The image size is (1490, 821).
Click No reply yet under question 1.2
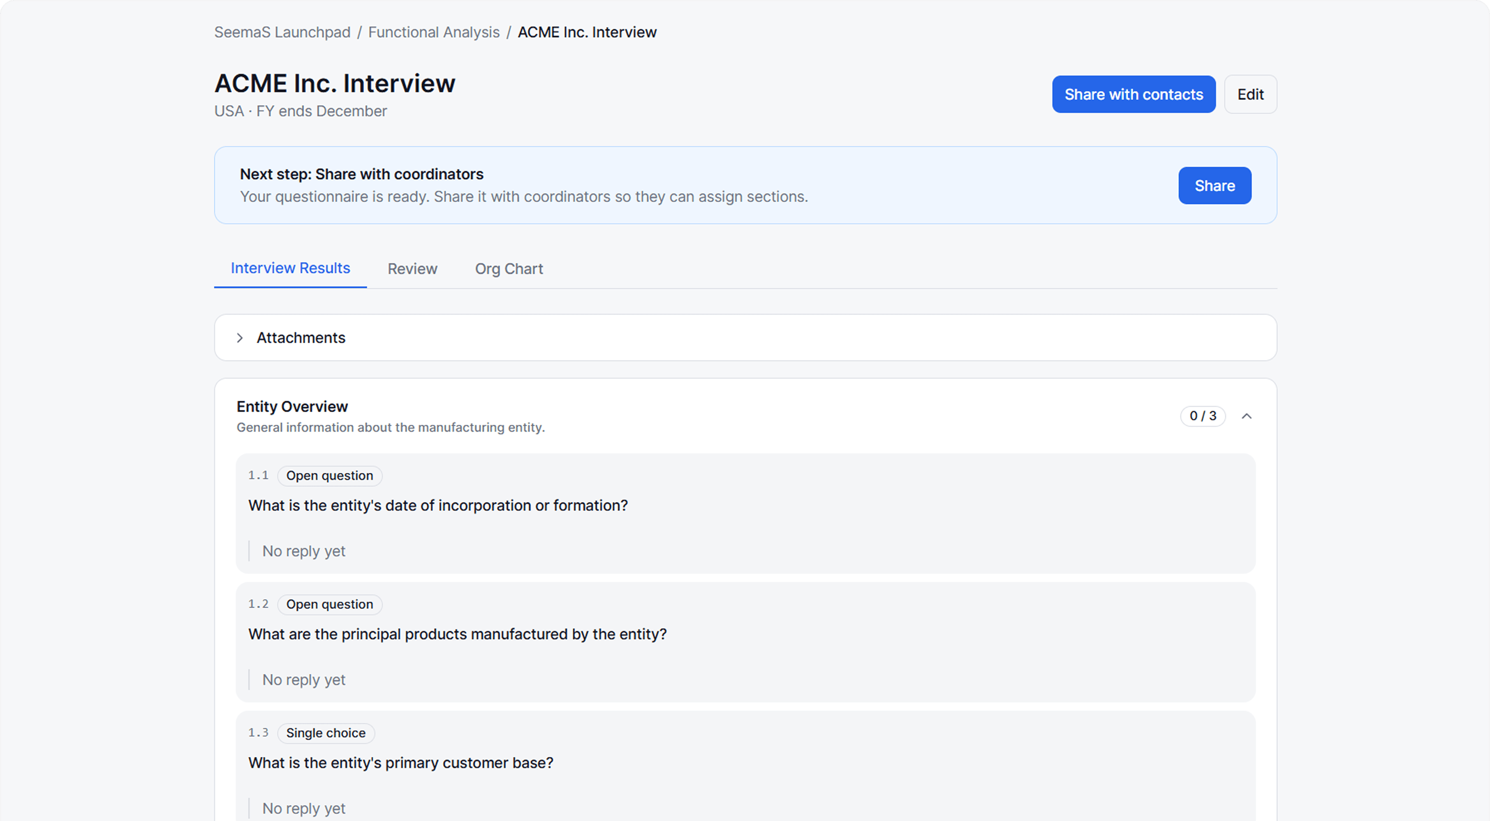(304, 680)
